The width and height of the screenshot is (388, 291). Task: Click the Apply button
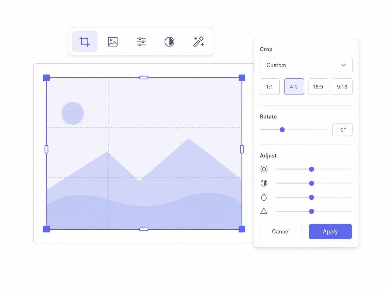click(x=330, y=231)
